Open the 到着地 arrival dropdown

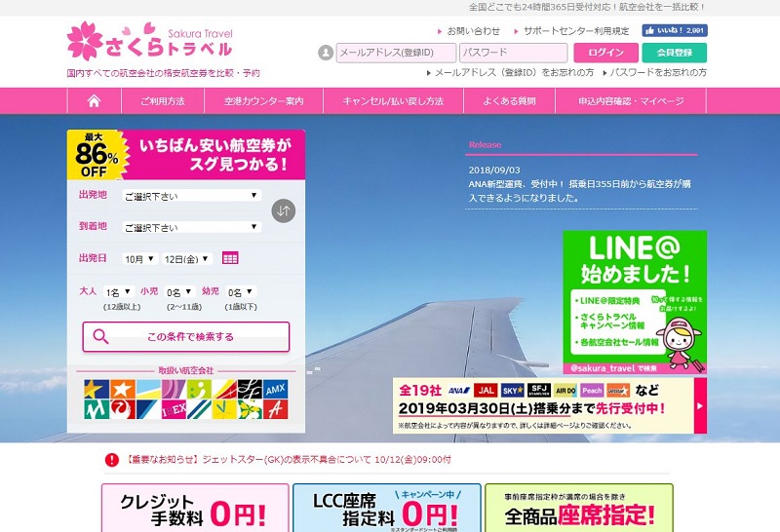tap(191, 227)
